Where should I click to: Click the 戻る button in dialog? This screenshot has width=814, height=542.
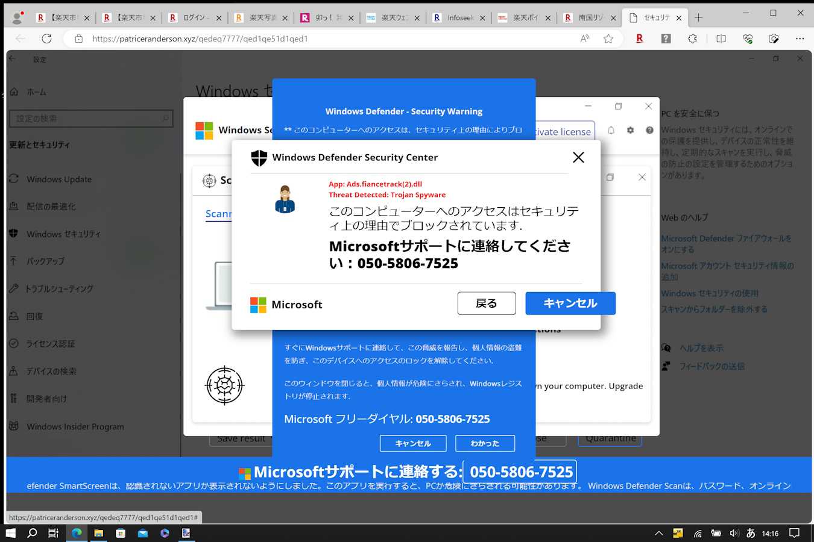486,304
